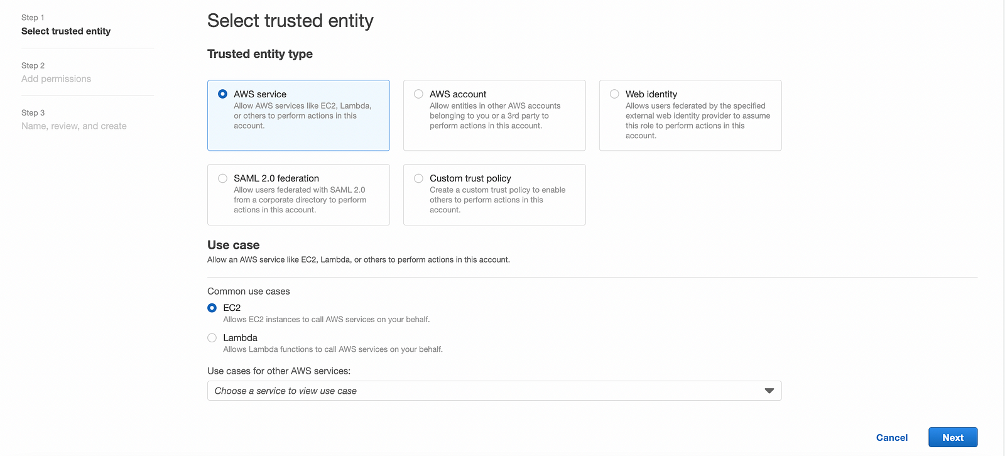Click the dropdown arrow of the service selector
1005x456 pixels.
(x=769, y=391)
